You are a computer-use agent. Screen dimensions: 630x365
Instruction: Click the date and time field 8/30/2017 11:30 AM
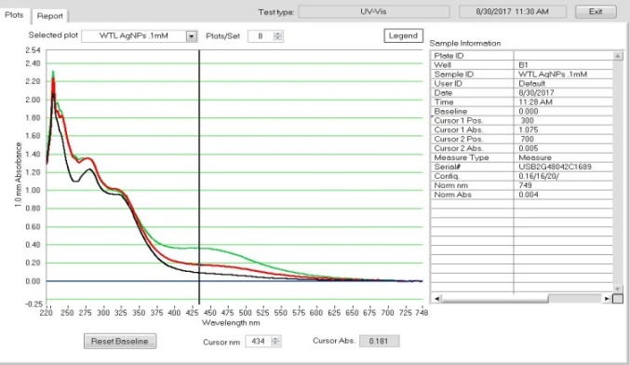512,12
